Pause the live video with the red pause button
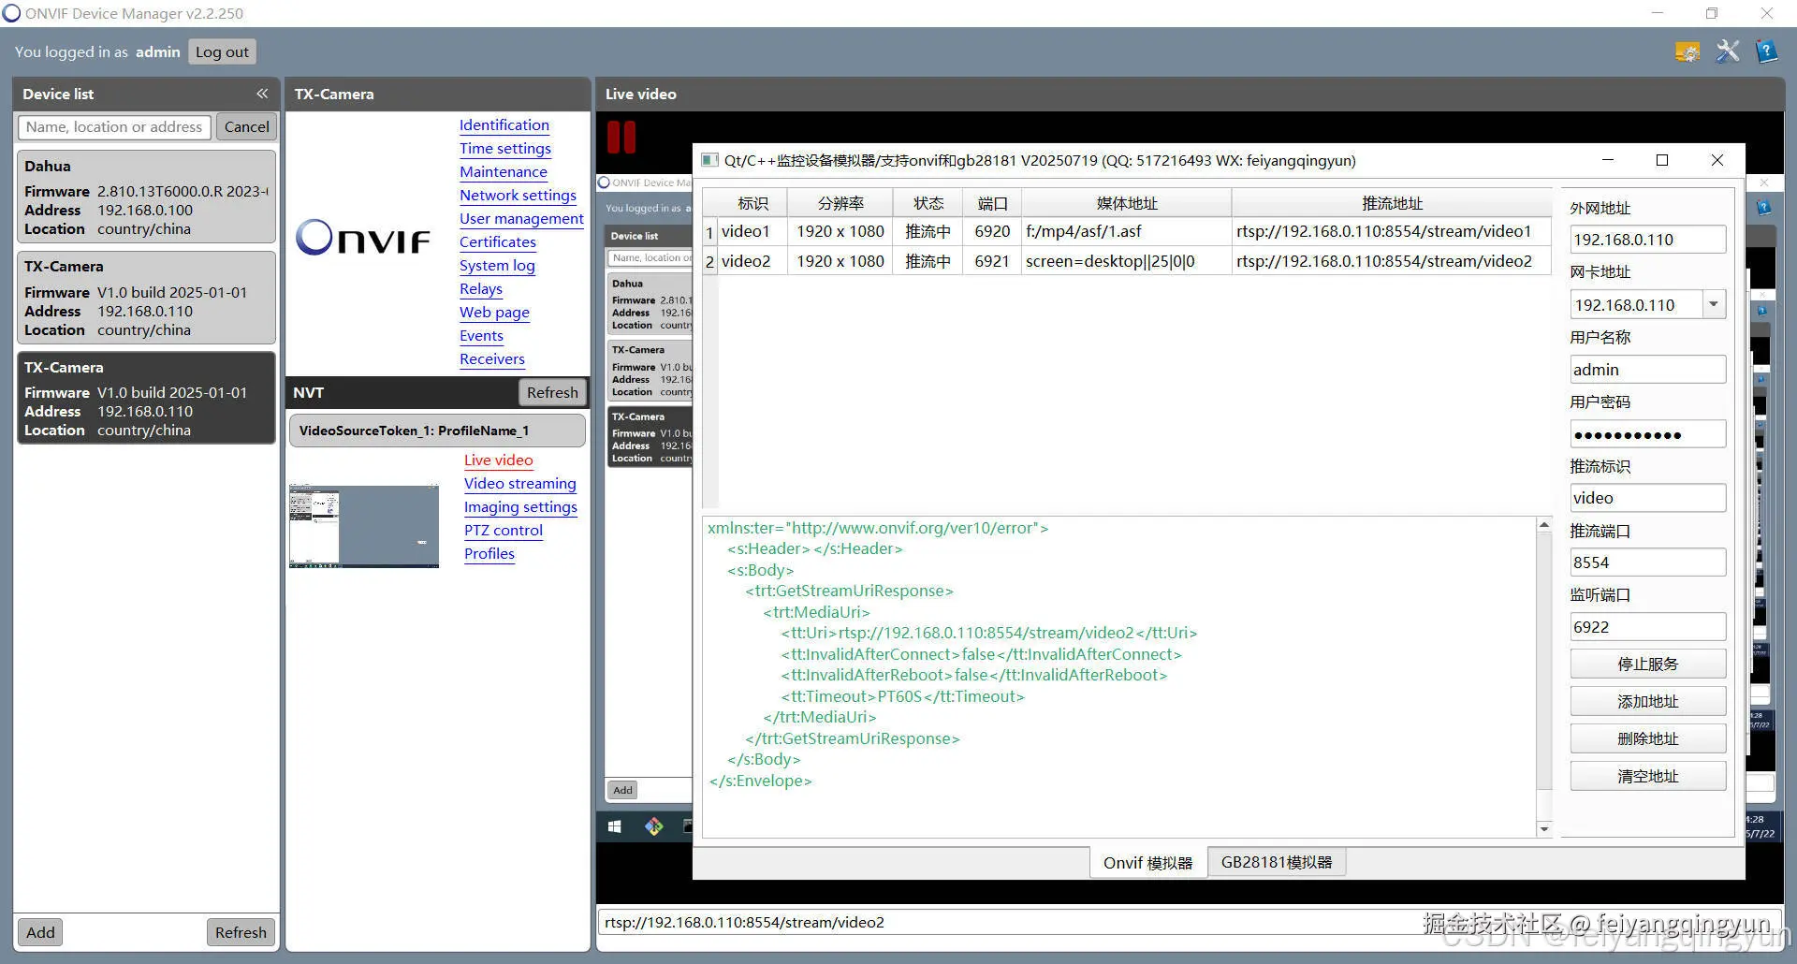The image size is (1797, 964). coord(621,138)
